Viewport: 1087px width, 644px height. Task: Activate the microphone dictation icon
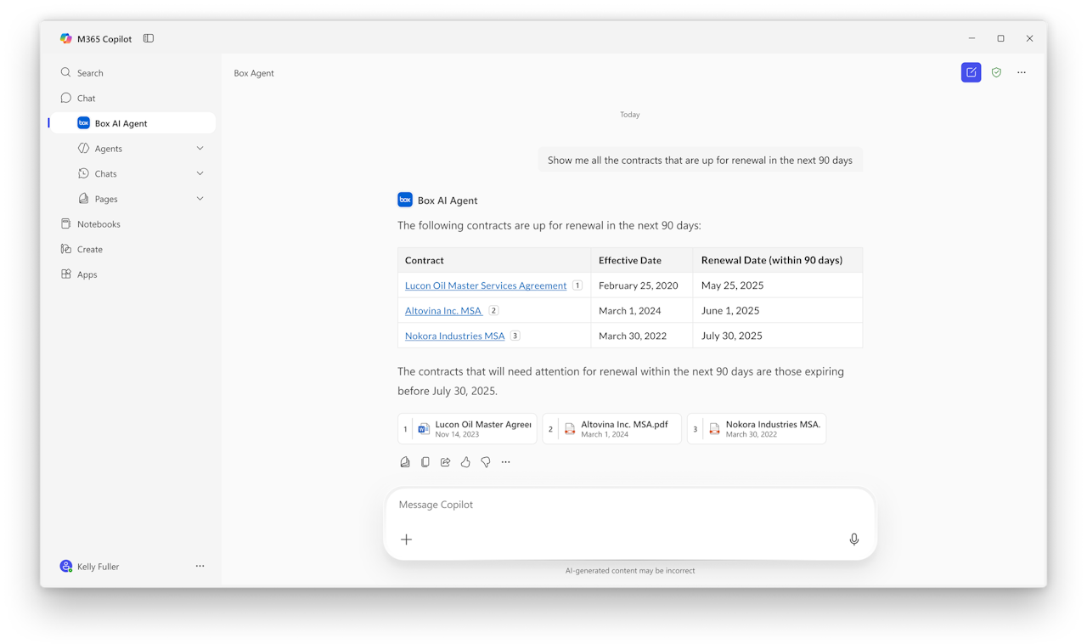[x=854, y=539]
